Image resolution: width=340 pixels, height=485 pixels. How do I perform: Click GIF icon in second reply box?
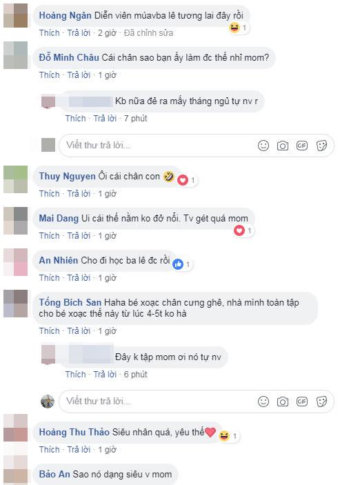pos(302,402)
